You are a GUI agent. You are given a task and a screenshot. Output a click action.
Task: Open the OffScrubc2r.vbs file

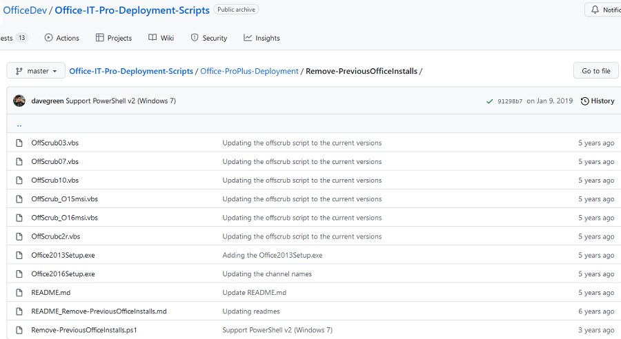[x=55, y=236]
